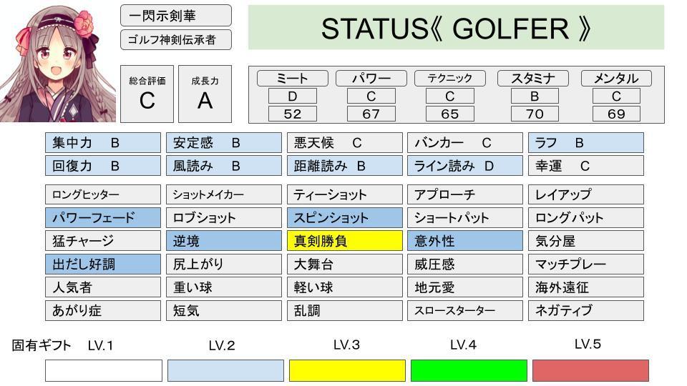The image size is (687, 386).
Task: Click the title box ゴルフ神剣伝承者
Action: click(x=176, y=40)
